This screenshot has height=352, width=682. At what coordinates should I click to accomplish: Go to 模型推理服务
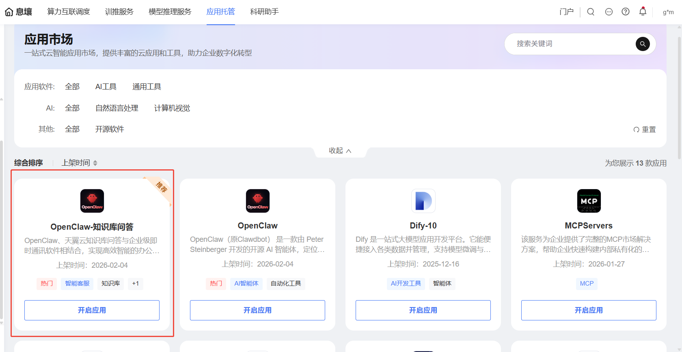(x=170, y=12)
